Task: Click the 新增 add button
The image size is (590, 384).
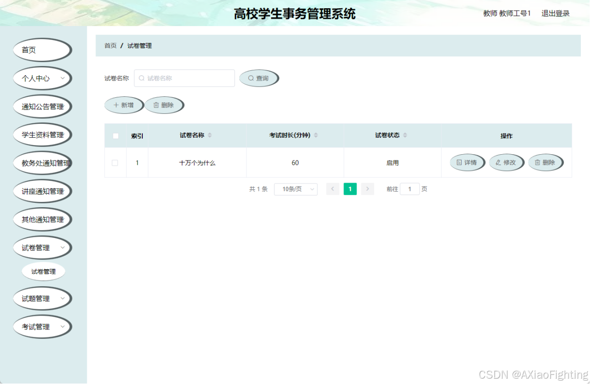Action: click(x=124, y=105)
